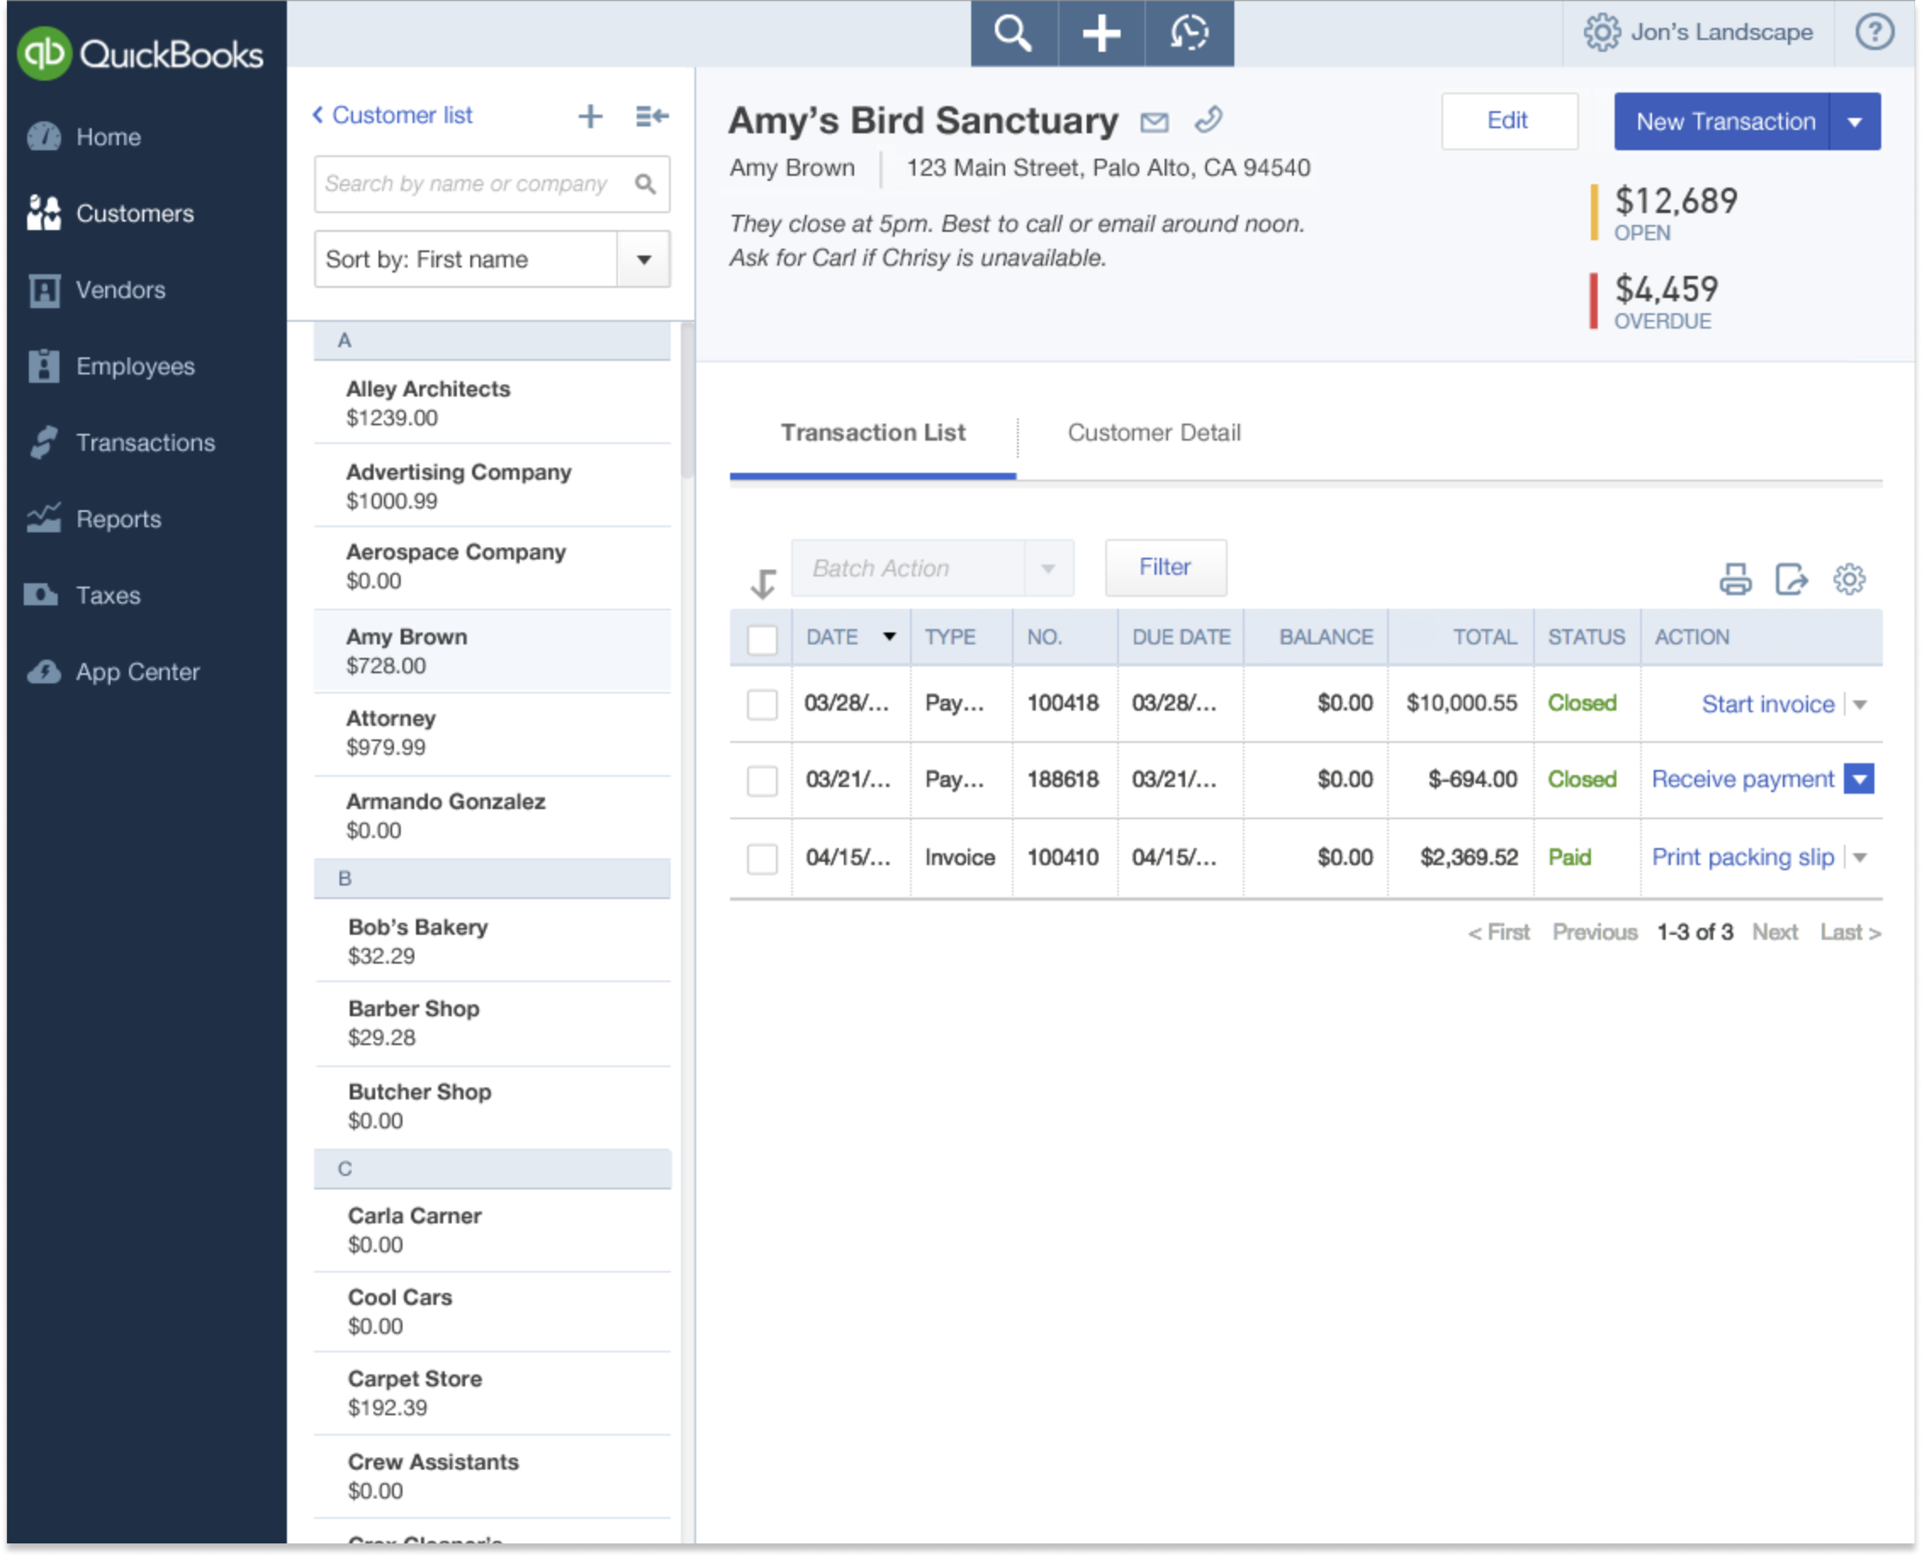Click the phone icon next to Amy's Bird Sanctuary
The width and height of the screenshot is (1922, 1557).
pyautogui.click(x=1208, y=120)
